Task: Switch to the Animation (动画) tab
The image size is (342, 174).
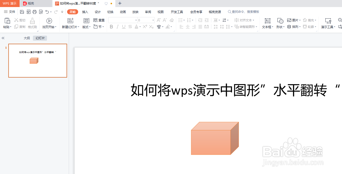Action: (123, 12)
